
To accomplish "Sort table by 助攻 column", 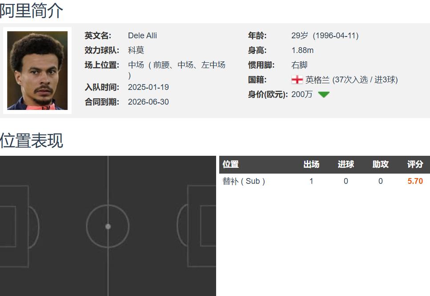I will coord(380,164).
